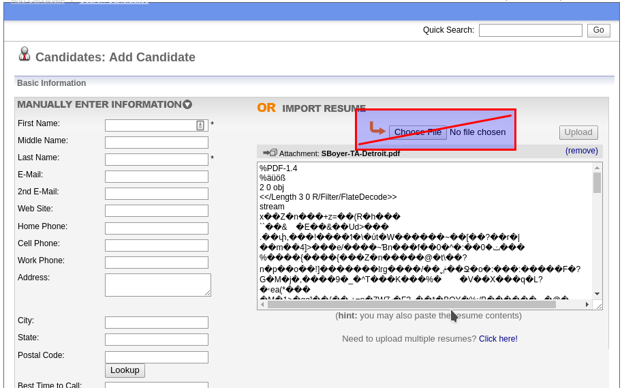
Task: Click the attachment filename SBoyer-TA-Detroit.pdf
Action: (360, 153)
